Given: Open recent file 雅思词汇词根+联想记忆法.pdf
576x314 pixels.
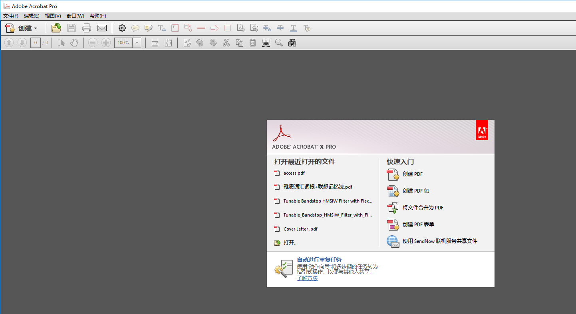Looking at the screenshot, I should coord(318,187).
